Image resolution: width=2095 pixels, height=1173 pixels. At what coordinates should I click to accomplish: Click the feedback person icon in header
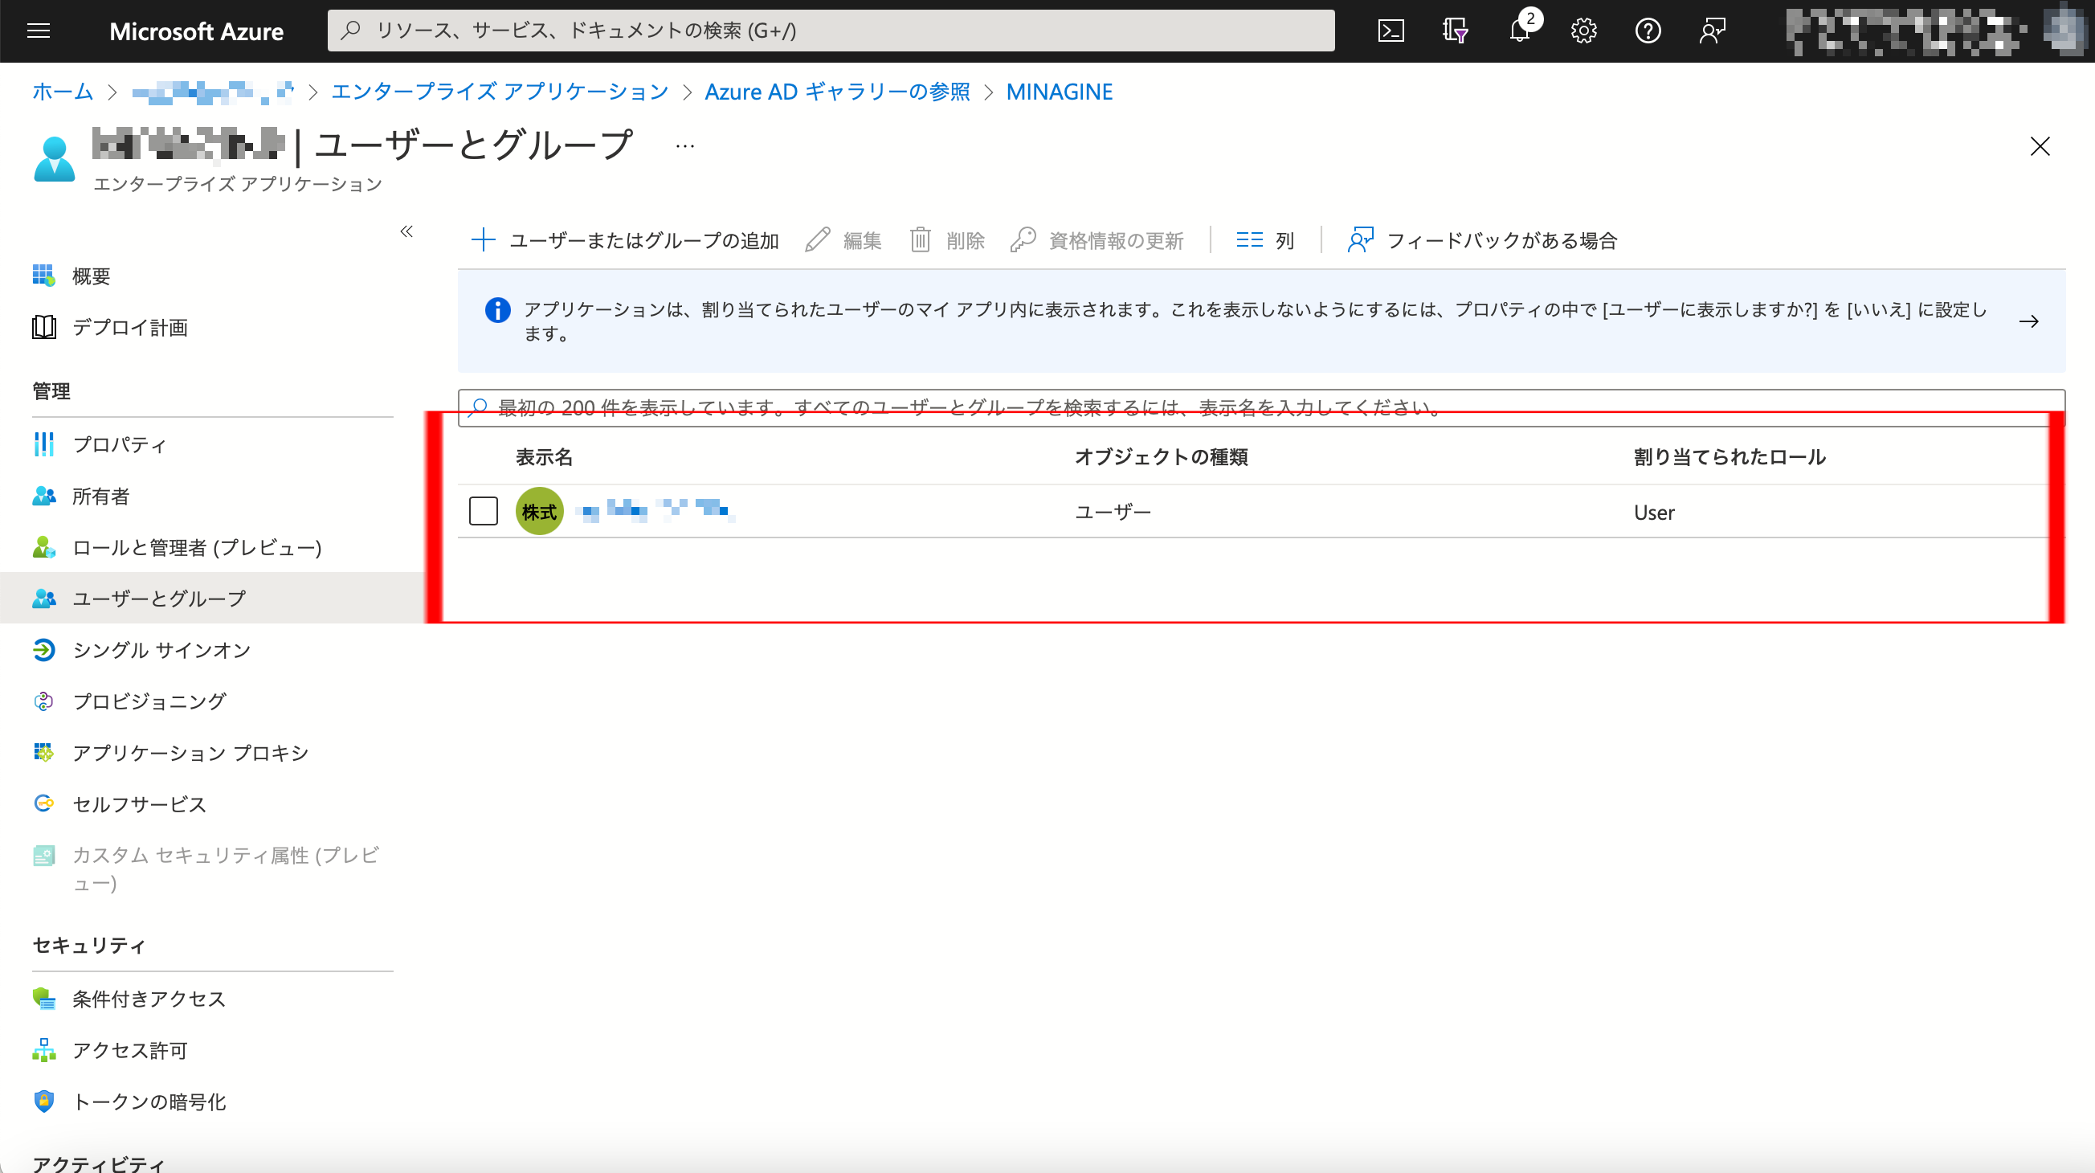point(1712,31)
